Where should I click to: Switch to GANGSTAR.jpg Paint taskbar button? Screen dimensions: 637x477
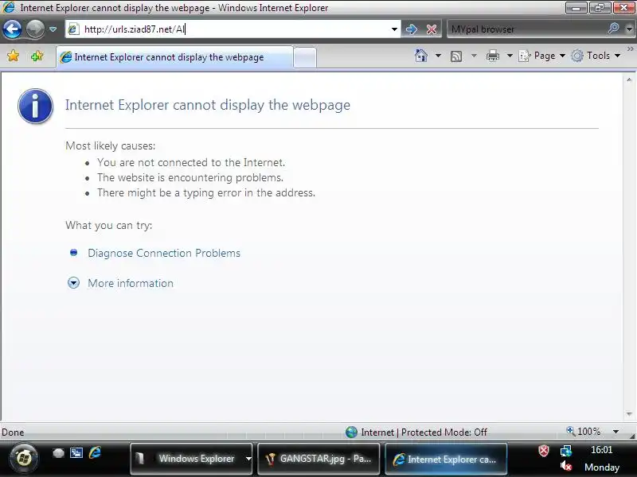319,459
